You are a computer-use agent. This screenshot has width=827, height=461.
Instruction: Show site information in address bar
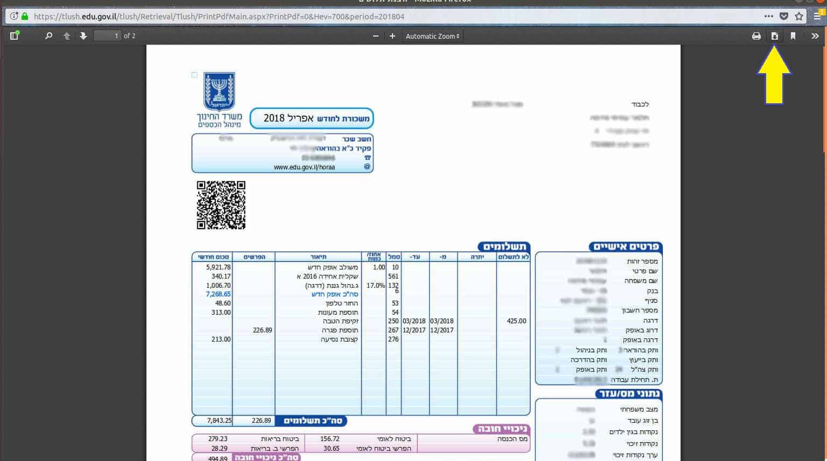point(14,16)
